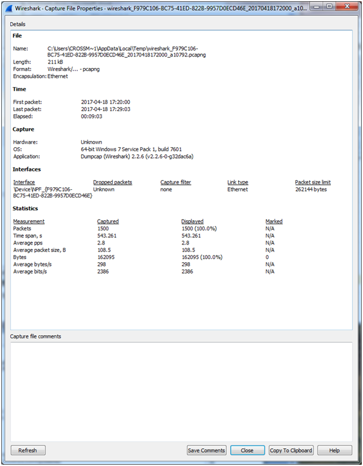Viewport: 363px width, 466px height.
Task: Click the Capture filter column header
Action: point(175,182)
